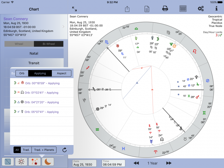This screenshot has height=168, width=224.
Task: Print the chart using the printer icon
Action: click(x=165, y=9)
